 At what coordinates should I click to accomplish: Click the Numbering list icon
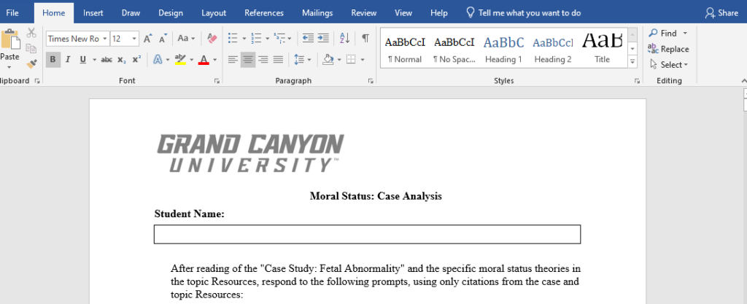[x=256, y=38]
